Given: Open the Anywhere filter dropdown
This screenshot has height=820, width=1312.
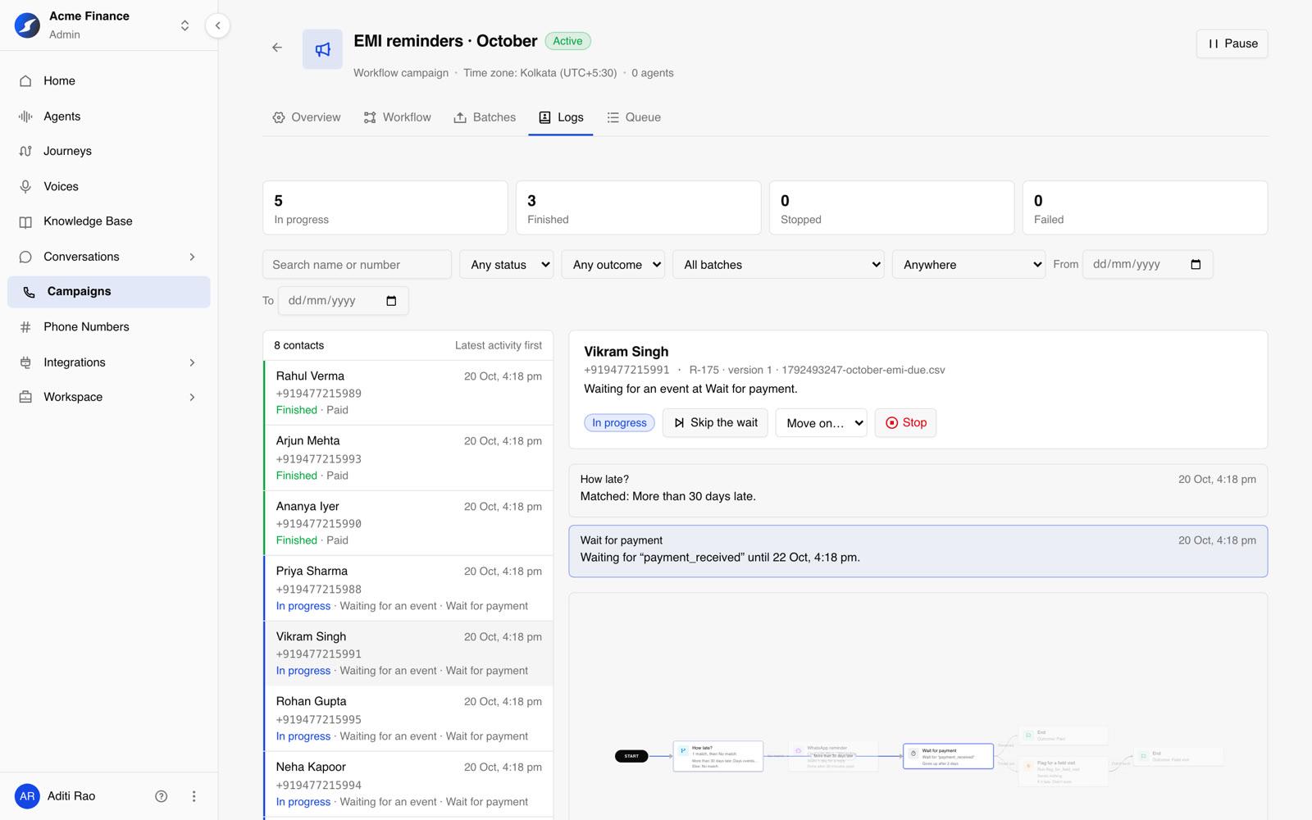Looking at the screenshot, I should click(968, 264).
